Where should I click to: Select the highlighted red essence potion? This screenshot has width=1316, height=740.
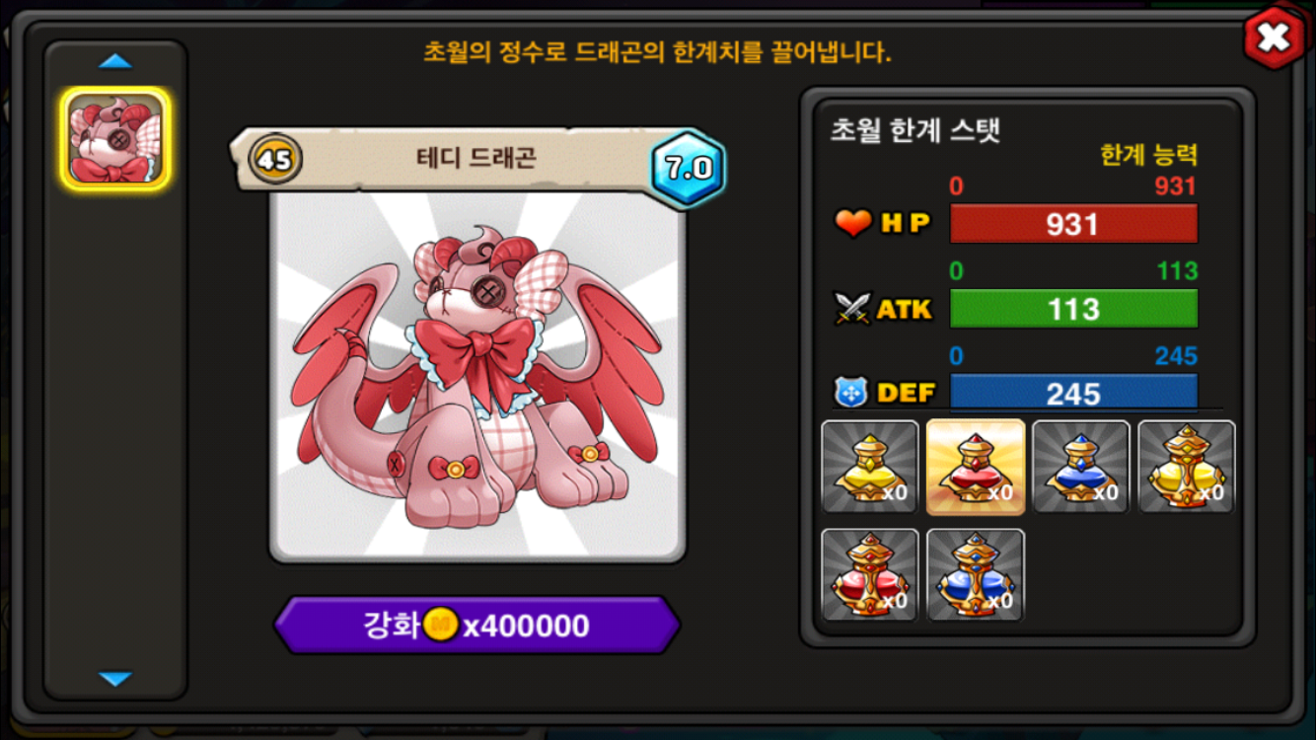(976, 467)
